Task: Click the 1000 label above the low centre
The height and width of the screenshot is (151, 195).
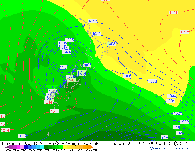Action: point(67,51)
